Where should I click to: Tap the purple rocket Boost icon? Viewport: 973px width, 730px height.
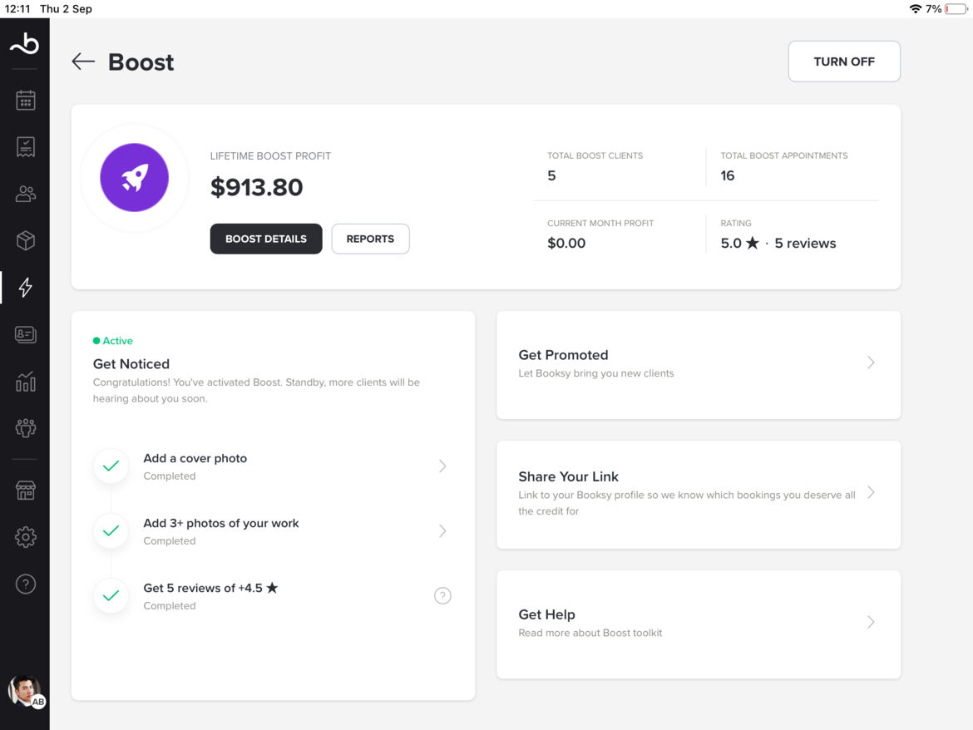[x=135, y=177]
